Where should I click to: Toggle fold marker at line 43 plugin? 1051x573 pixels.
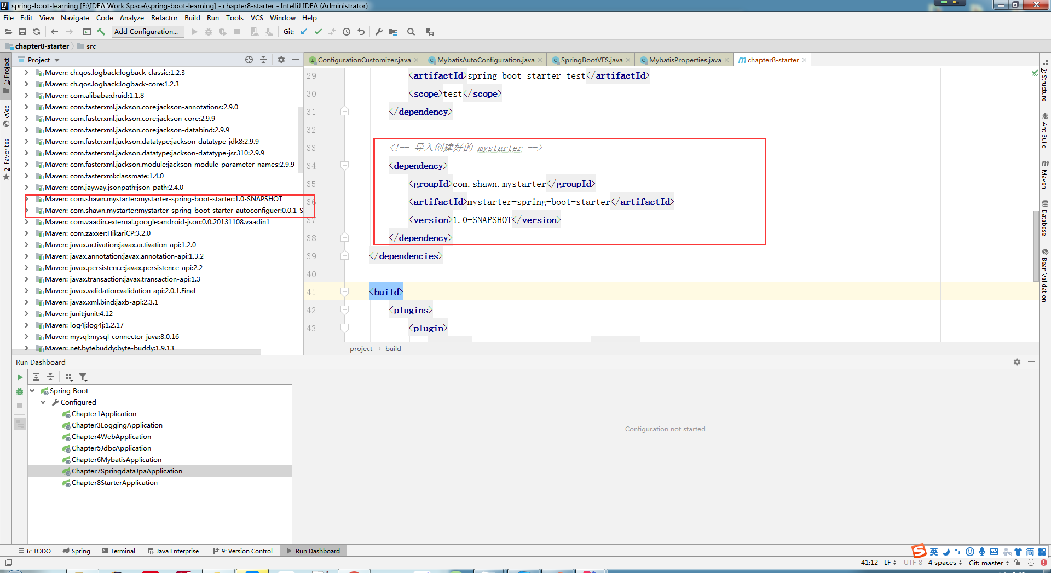click(344, 328)
